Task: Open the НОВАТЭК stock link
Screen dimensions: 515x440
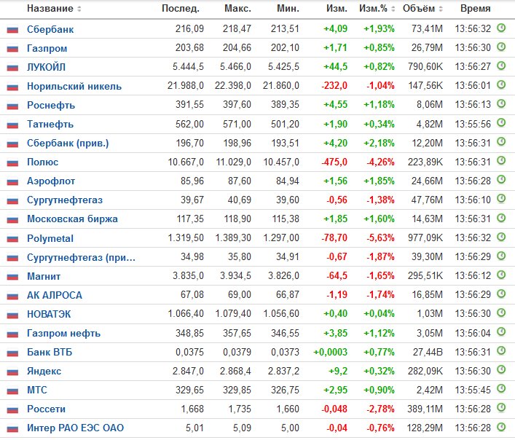Action: tap(49, 314)
